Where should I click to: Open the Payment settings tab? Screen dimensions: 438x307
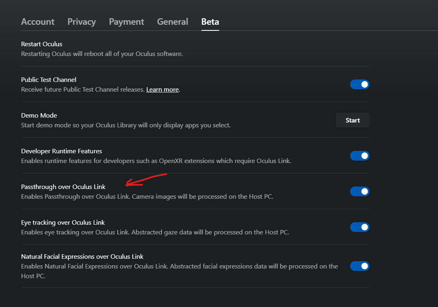[126, 21]
